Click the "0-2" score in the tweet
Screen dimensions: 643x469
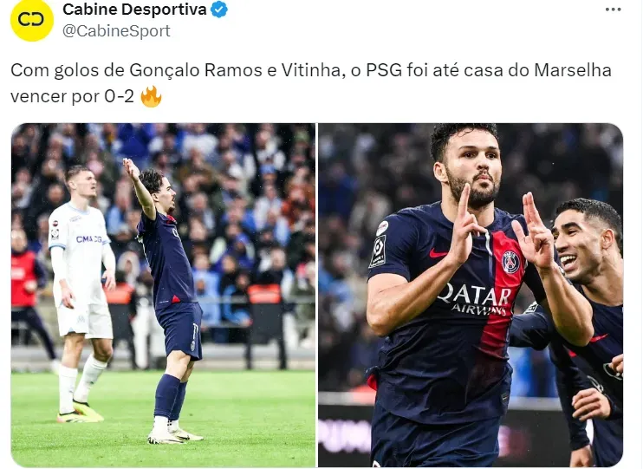(119, 96)
